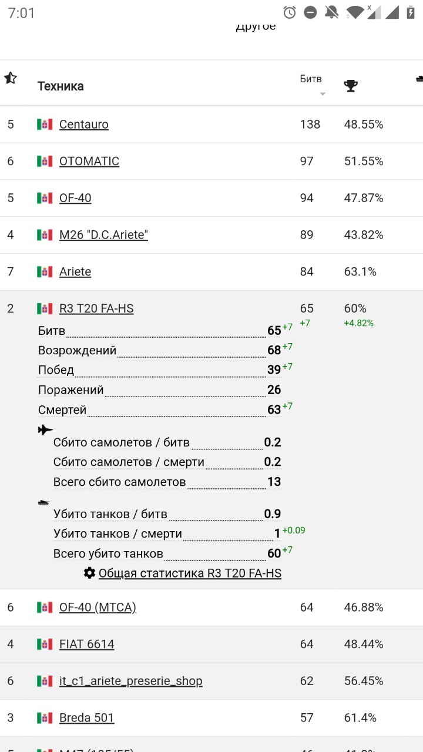Tap the alarm clock status bar icon

(x=290, y=12)
